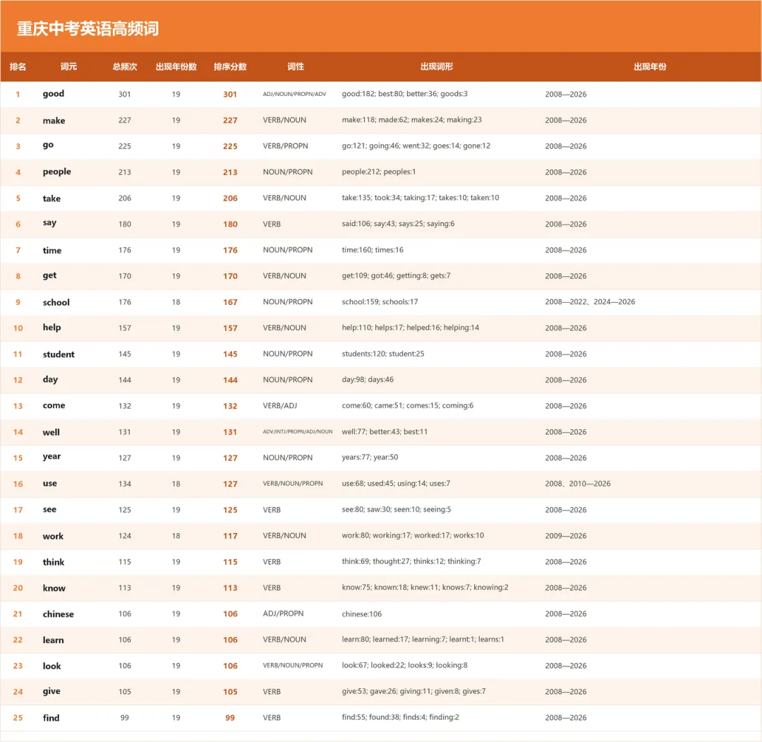The width and height of the screenshot is (762, 742).
Task: Click years "2008、2010—2026" for use
Action: [x=578, y=484]
